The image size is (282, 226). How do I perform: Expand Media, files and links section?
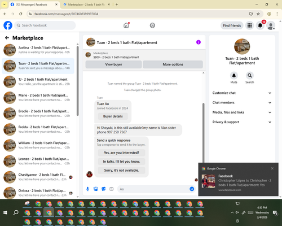(x=242, y=112)
